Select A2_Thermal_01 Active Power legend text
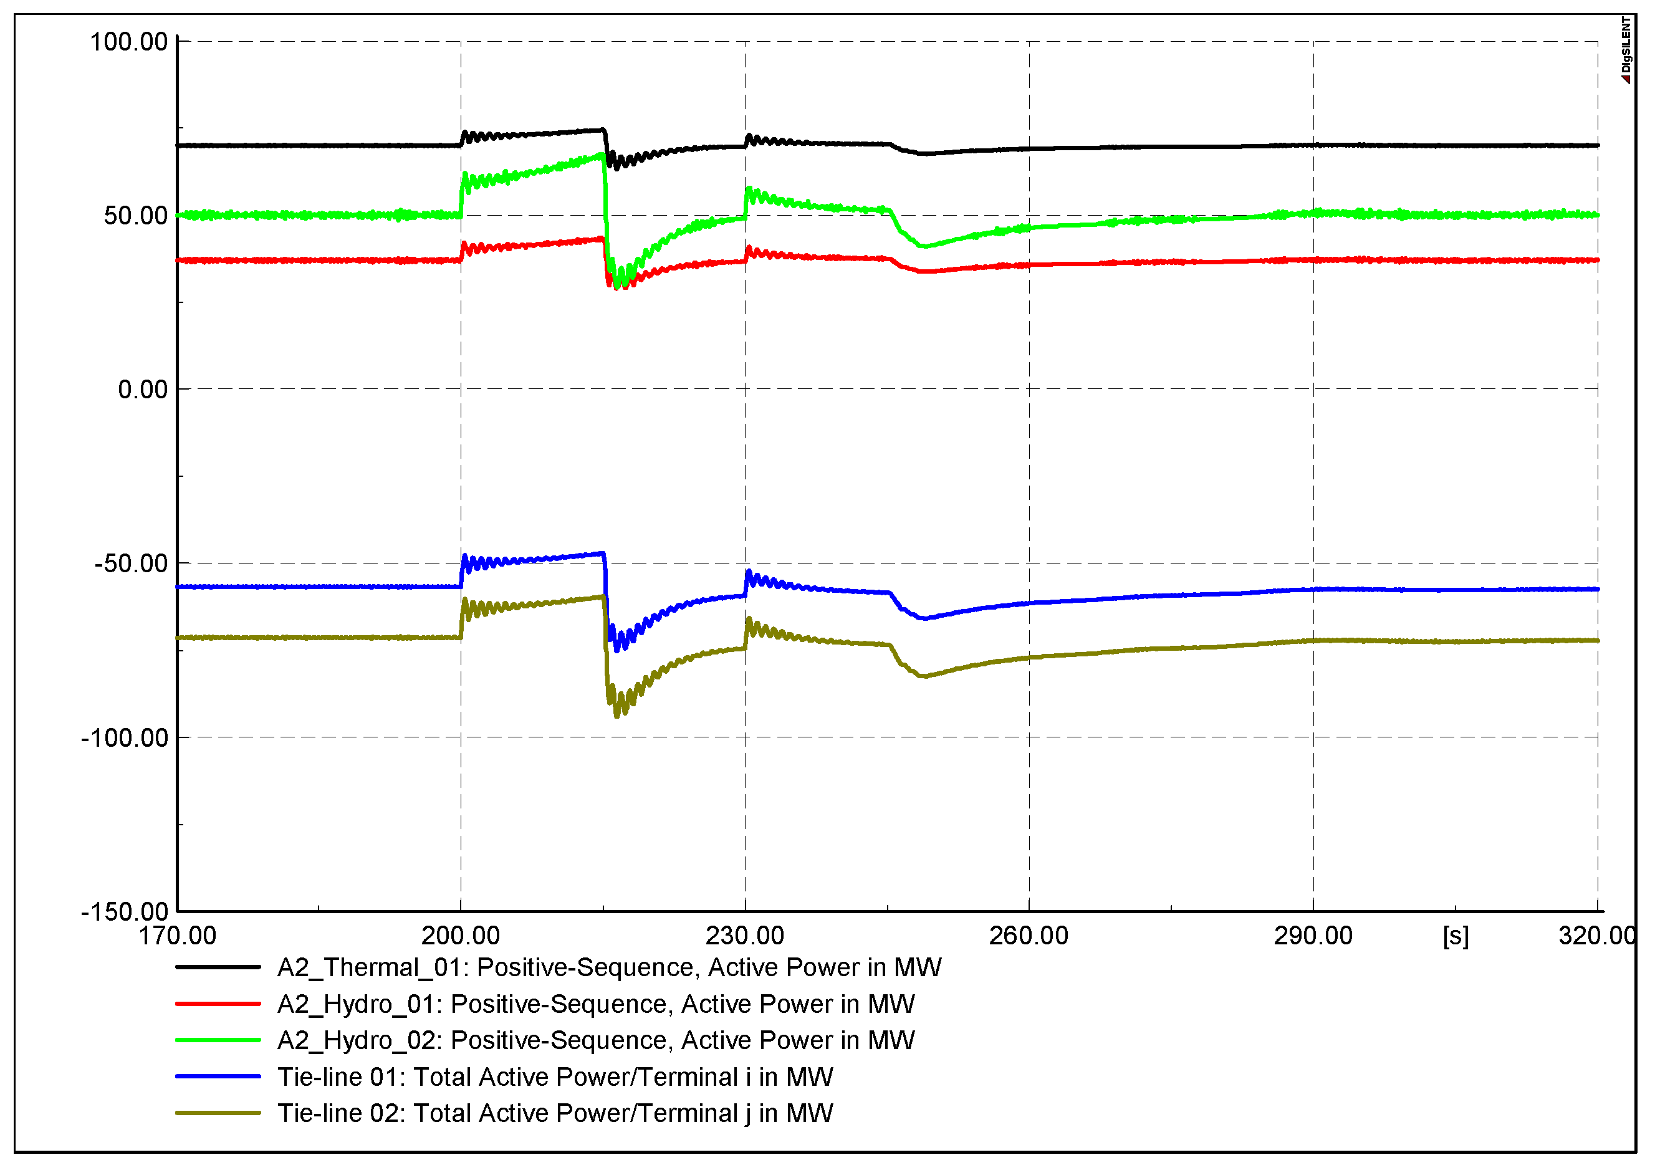Image resolution: width=1655 pixels, height=1170 pixels. 609,967
